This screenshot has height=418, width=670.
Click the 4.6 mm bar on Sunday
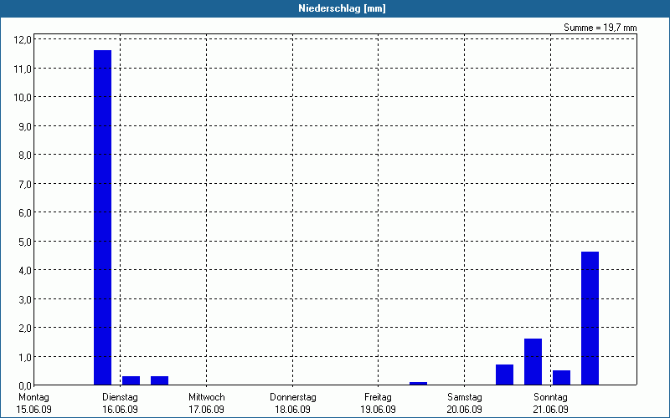tap(590, 319)
